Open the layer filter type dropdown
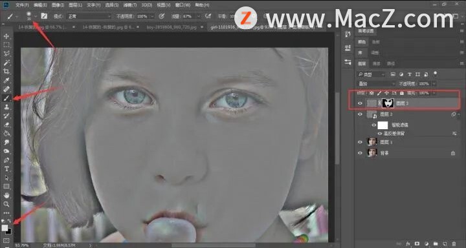This screenshot has width=466, height=248. point(372,74)
